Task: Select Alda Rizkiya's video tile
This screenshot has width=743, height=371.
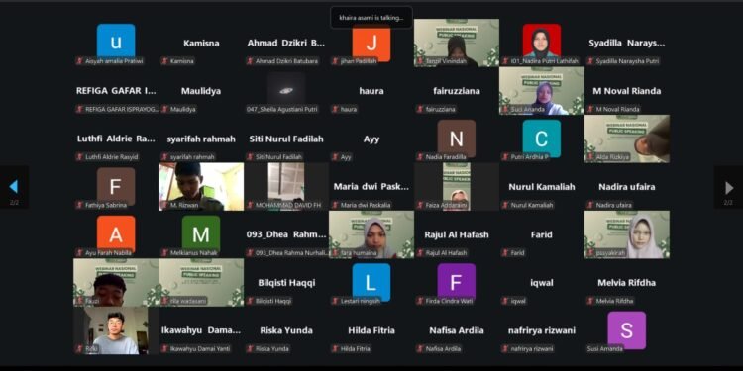Action: 627,139
